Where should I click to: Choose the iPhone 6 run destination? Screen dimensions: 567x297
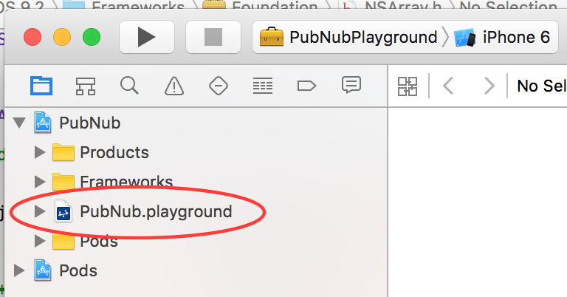coord(502,37)
